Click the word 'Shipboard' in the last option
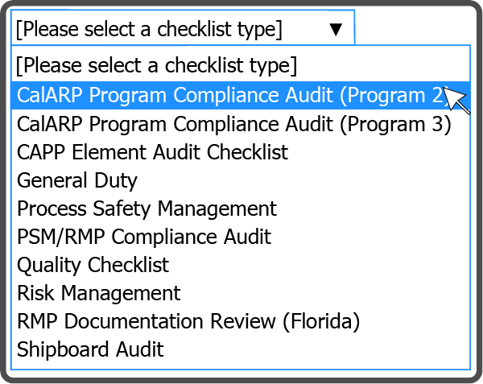The image size is (483, 384). coord(63,349)
